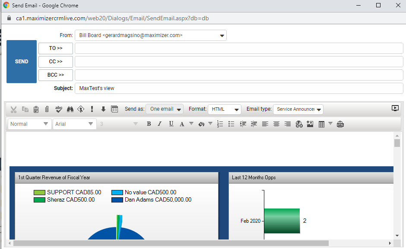The image size is (406, 249).
Task: Click into the CC recipients field
Action: click(x=239, y=62)
